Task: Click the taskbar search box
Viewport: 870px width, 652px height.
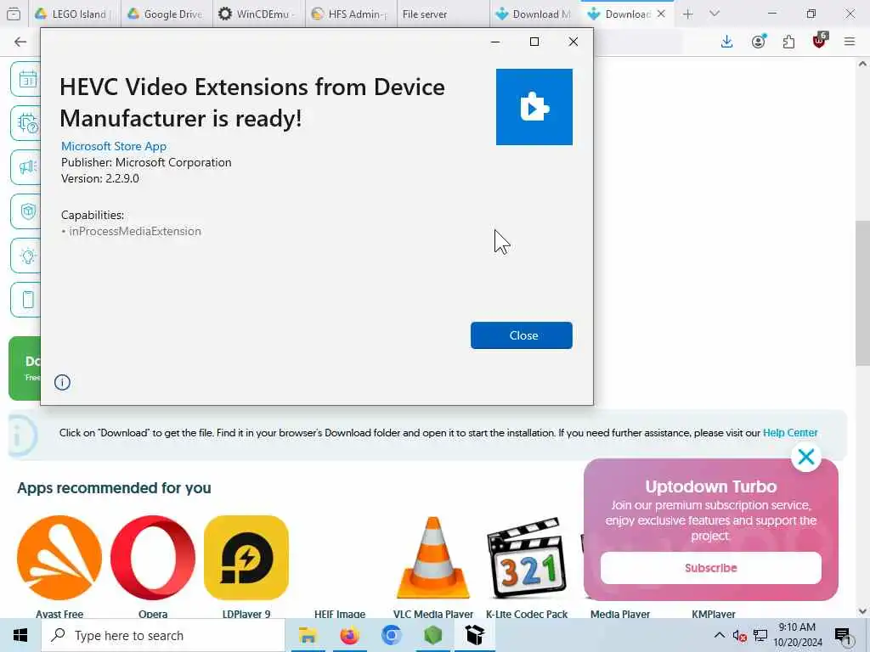Action: point(163,635)
